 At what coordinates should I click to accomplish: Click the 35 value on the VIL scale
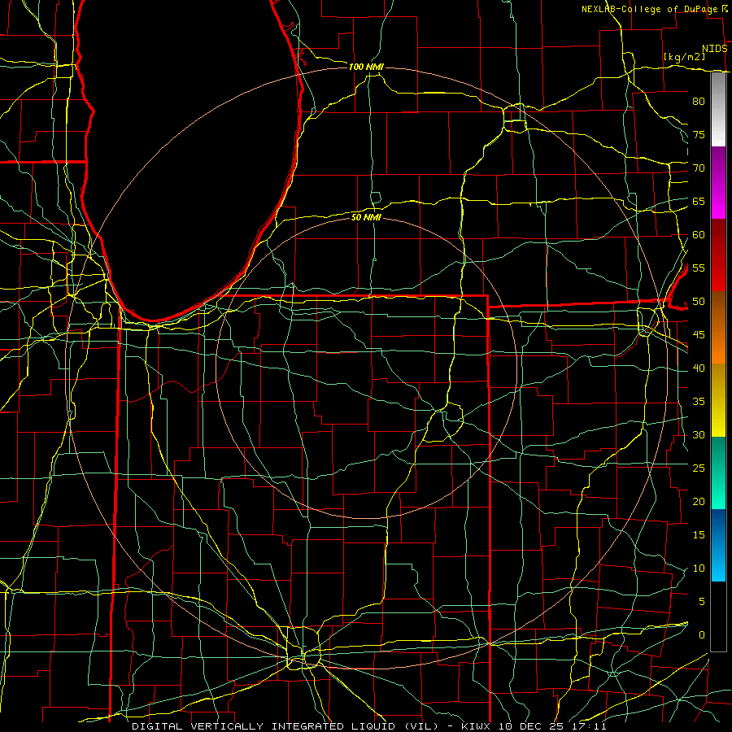coord(699,402)
